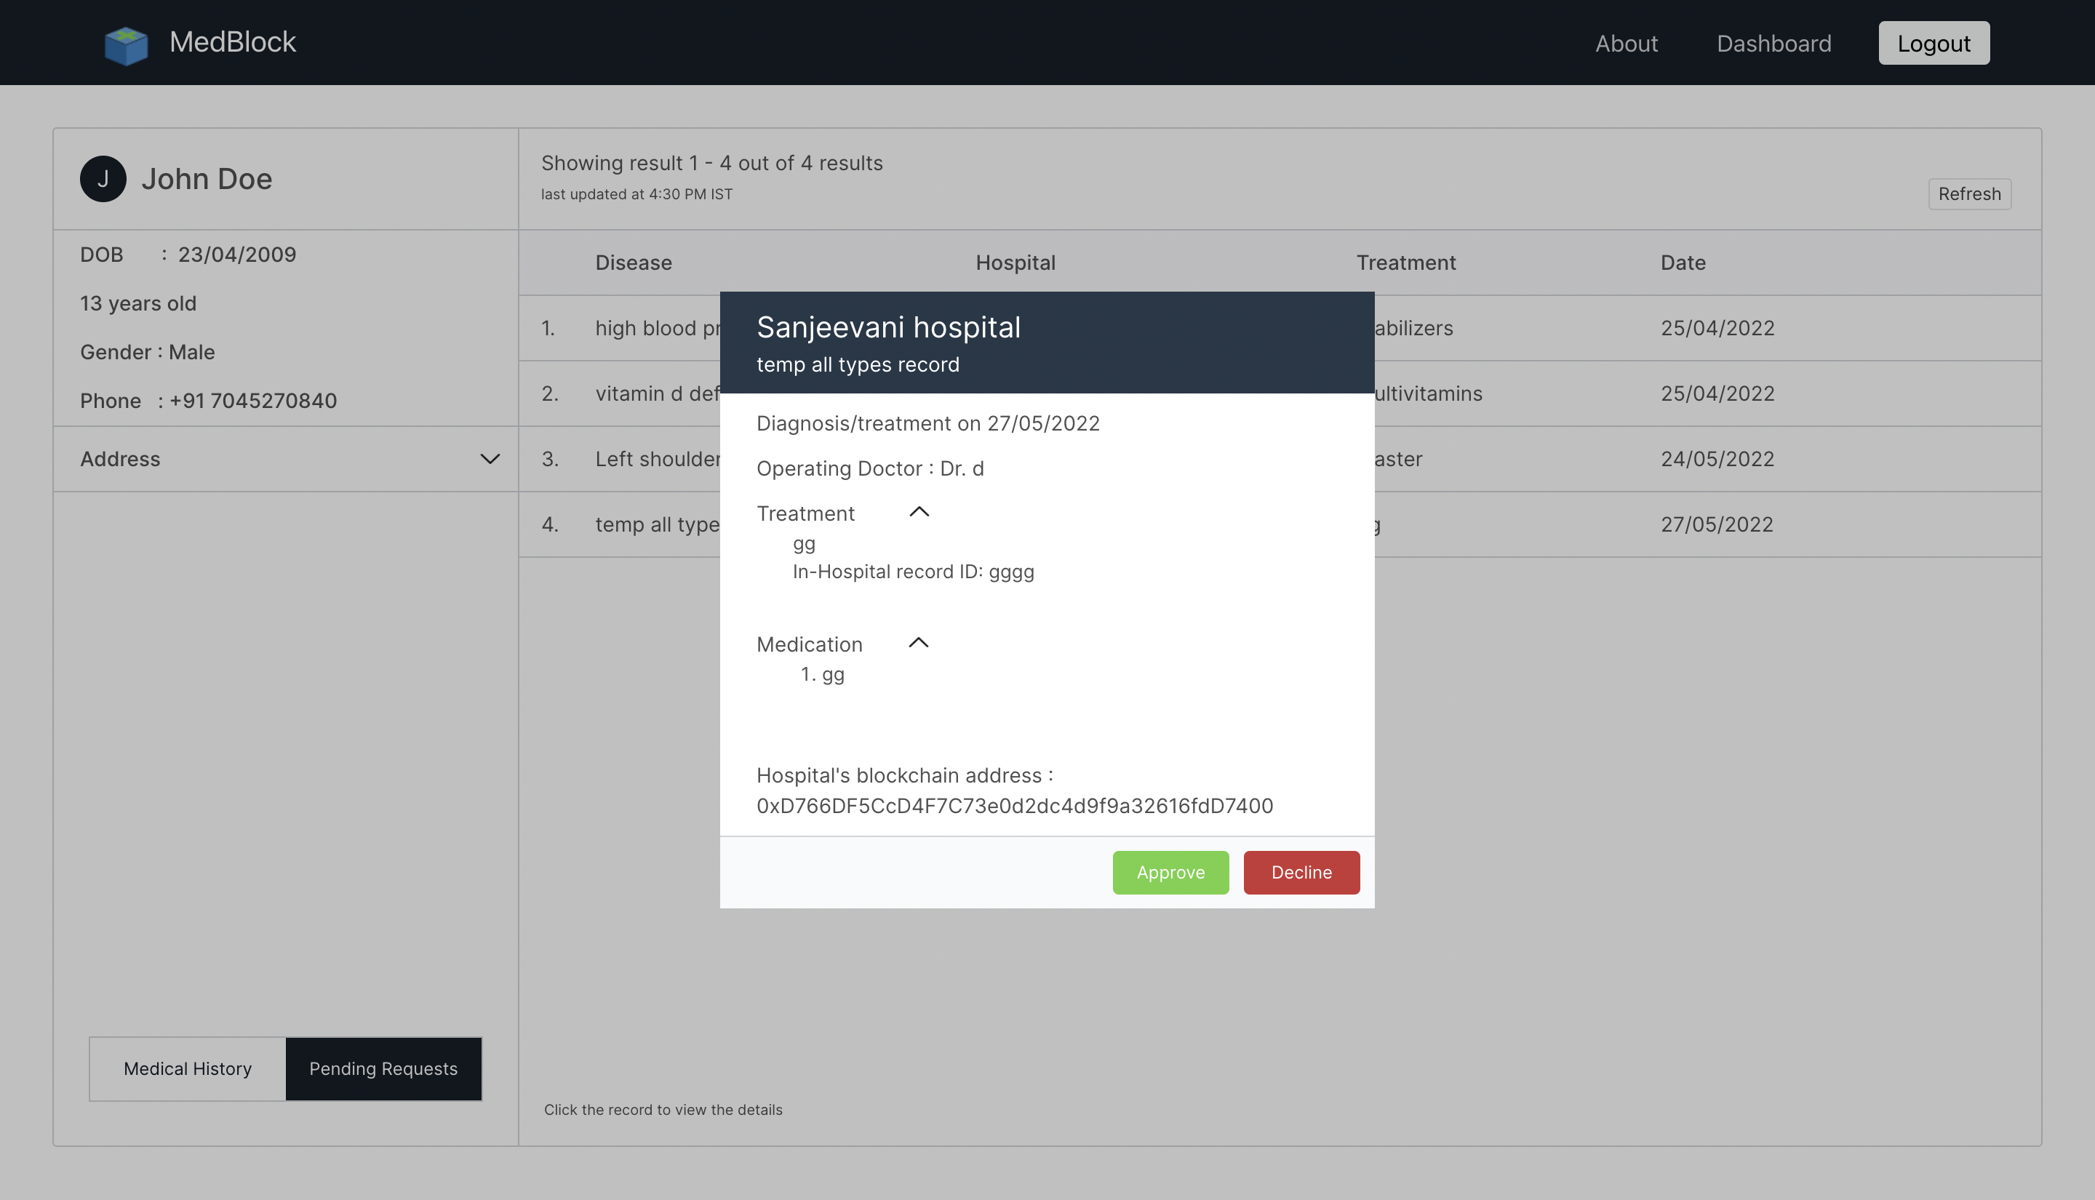Switch to Medical History tab

pyautogui.click(x=188, y=1068)
